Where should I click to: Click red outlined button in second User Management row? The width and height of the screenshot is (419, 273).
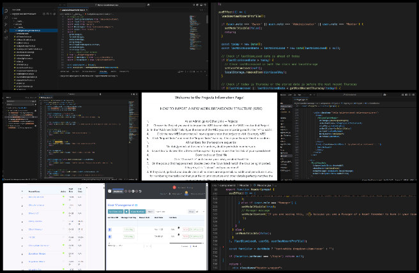coord(185,237)
